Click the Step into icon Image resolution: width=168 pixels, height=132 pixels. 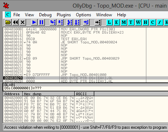[53, 22]
